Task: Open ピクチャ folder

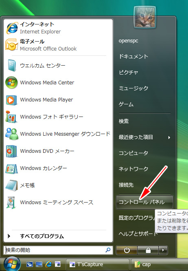Action: 129,72
